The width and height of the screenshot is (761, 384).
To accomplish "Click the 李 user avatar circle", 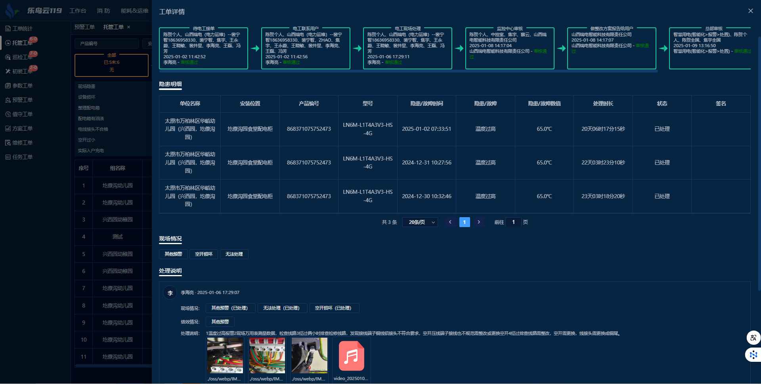I will 170,293.
